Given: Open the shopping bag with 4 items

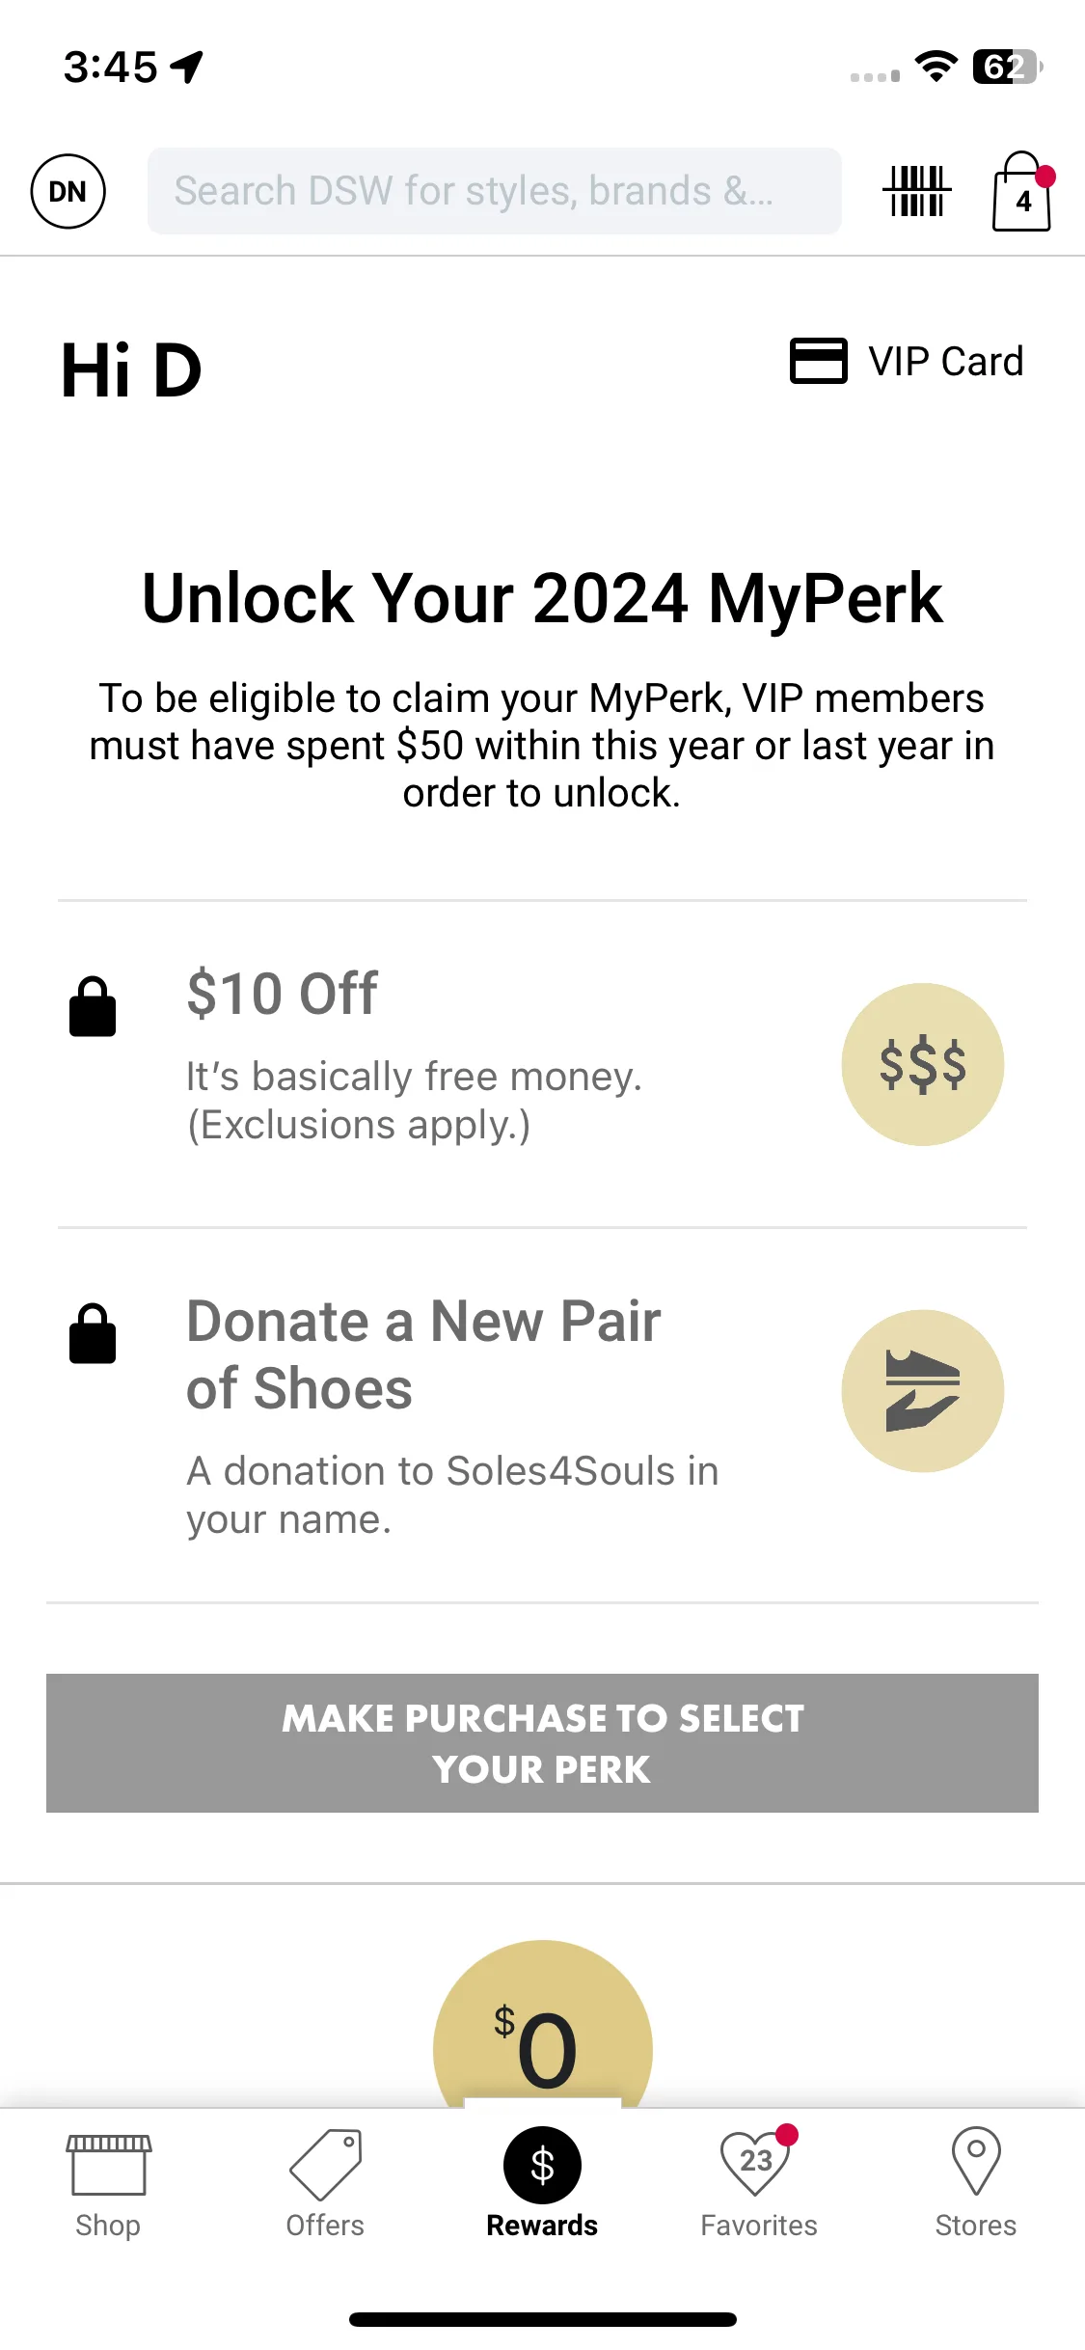Looking at the screenshot, I should point(1022,192).
